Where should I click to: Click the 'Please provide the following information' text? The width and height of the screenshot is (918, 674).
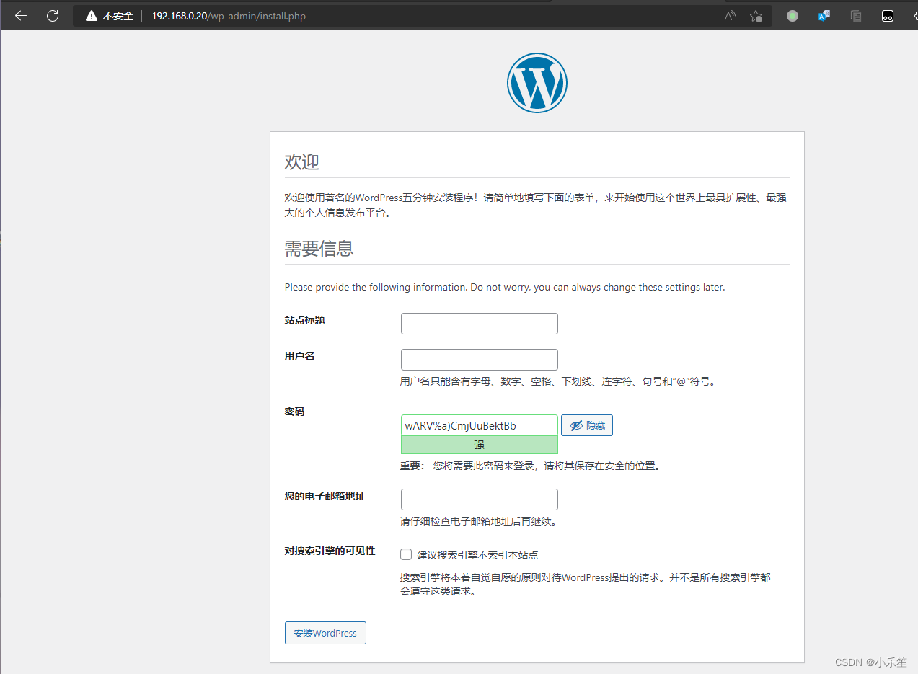point(505,287)
